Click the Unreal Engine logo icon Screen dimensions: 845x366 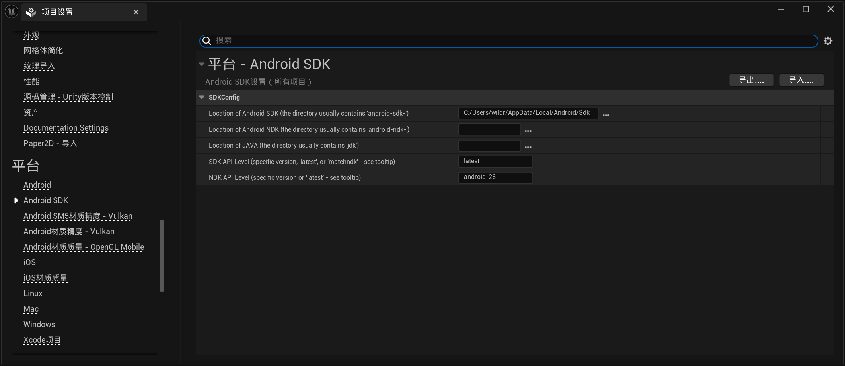pos(12,12)
